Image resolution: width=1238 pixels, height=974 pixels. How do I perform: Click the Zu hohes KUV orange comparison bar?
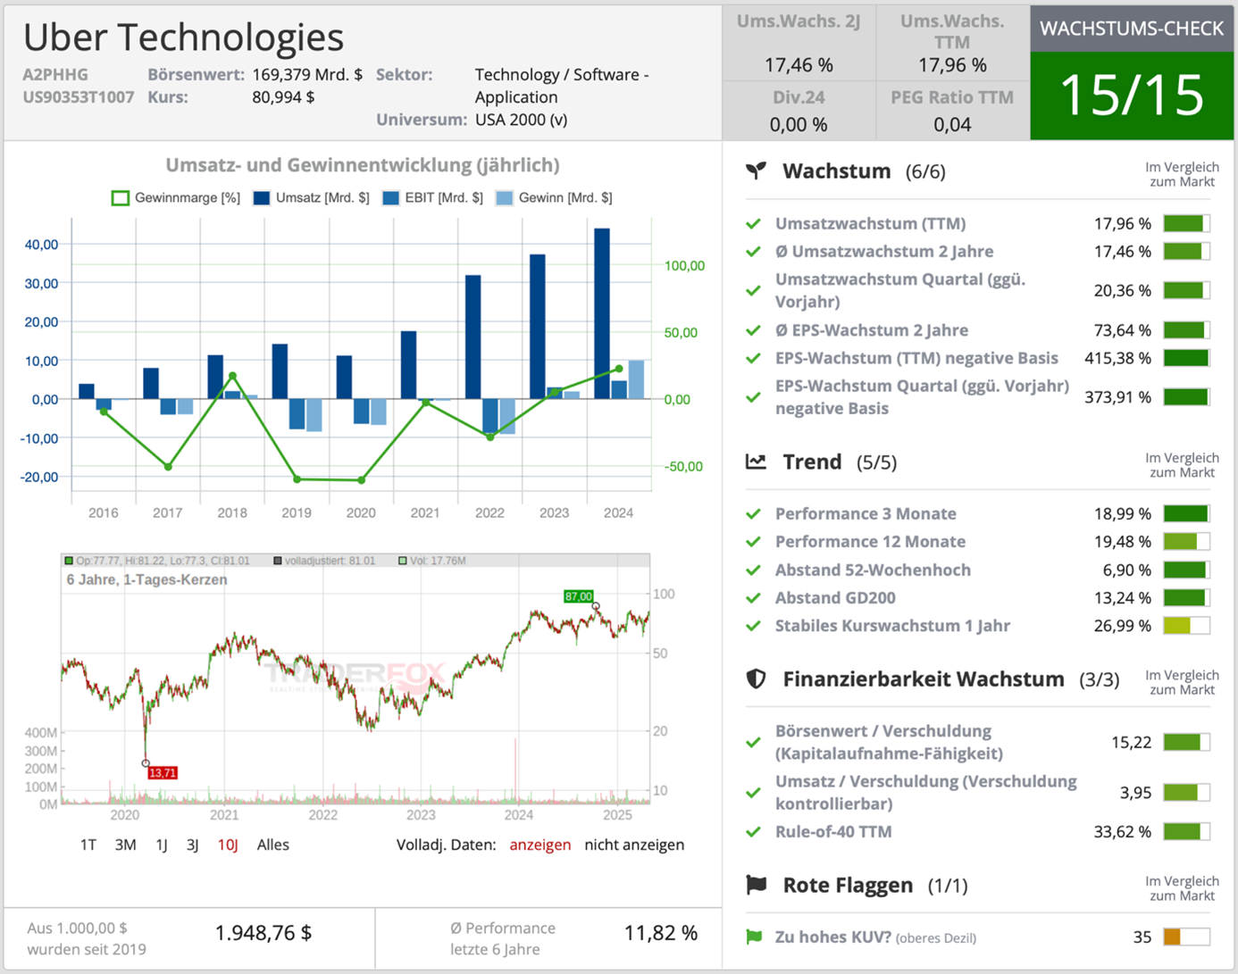coord(1186,937)
